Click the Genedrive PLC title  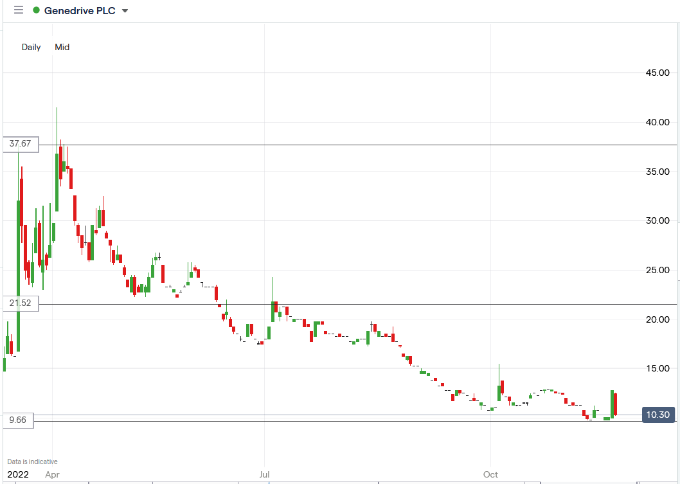pyautogui.click(x=80, y=10)
